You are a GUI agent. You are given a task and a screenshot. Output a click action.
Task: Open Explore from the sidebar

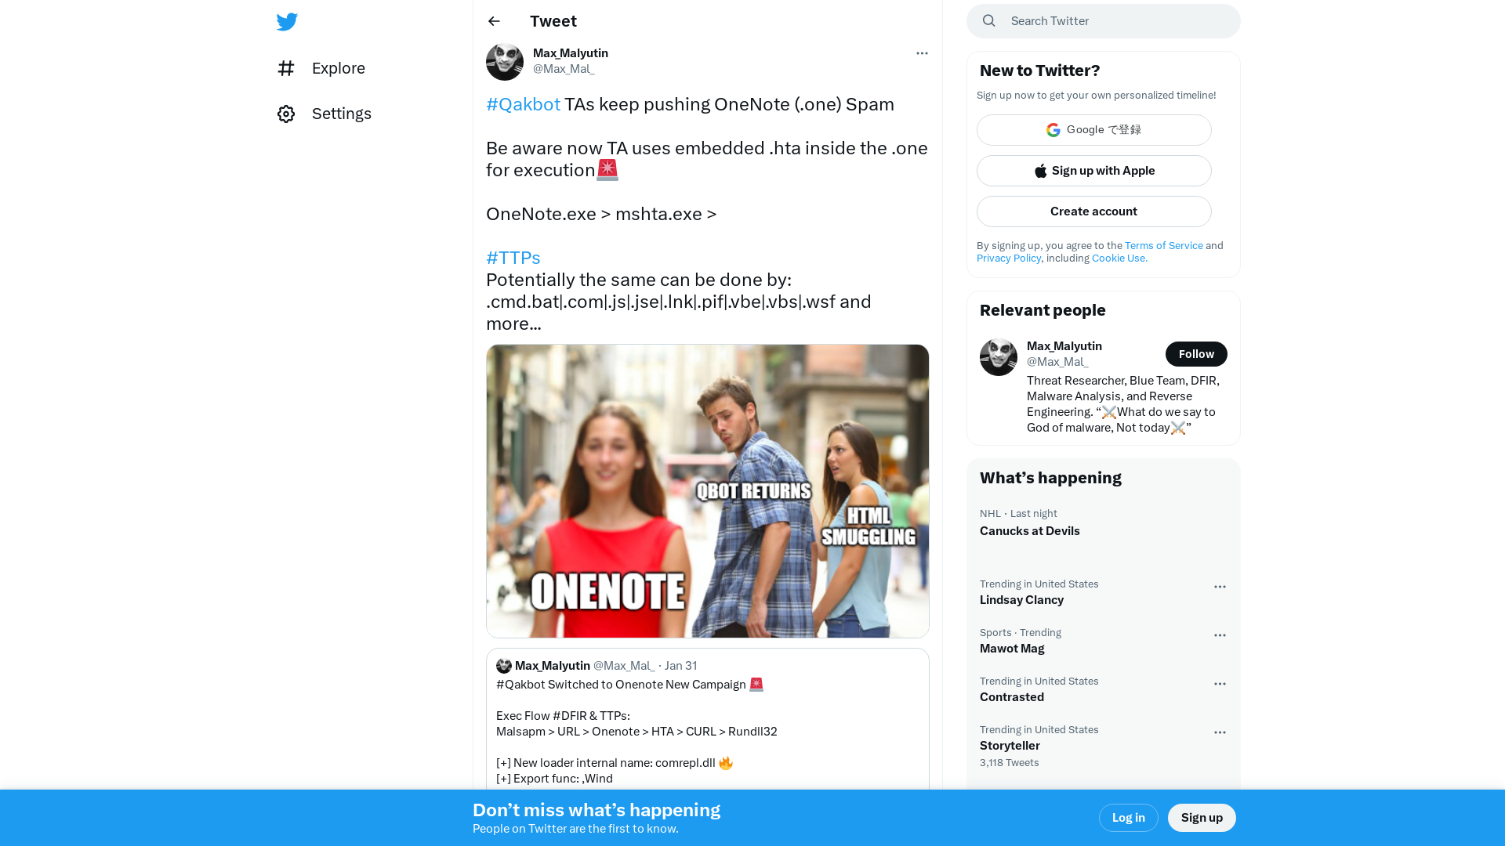(321, 68)
